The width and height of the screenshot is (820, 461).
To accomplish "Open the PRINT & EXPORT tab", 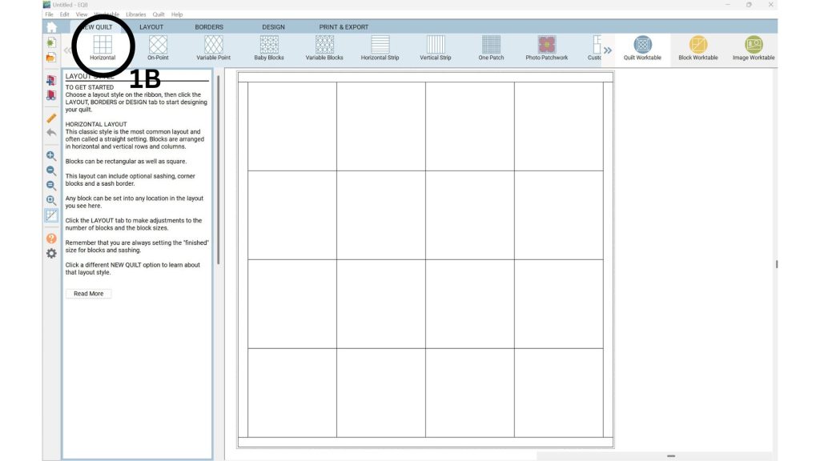I will (344, 27).
